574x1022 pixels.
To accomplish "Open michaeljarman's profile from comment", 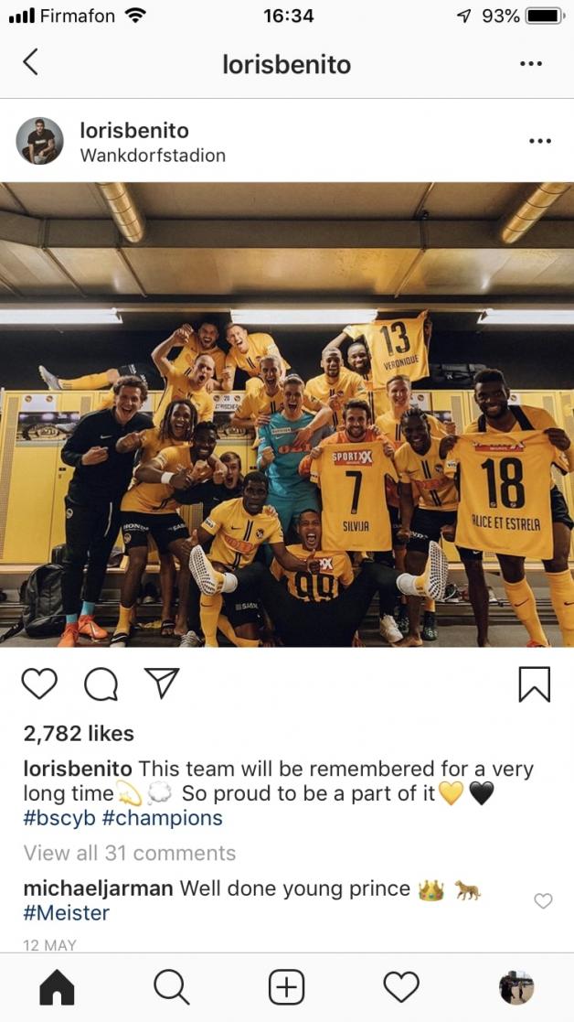I will [99, 888].
